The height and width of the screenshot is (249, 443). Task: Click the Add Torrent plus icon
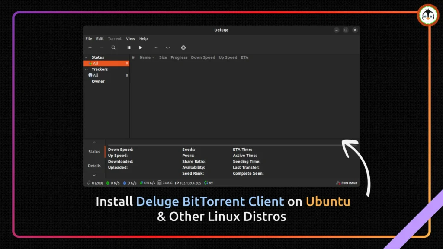90,48
